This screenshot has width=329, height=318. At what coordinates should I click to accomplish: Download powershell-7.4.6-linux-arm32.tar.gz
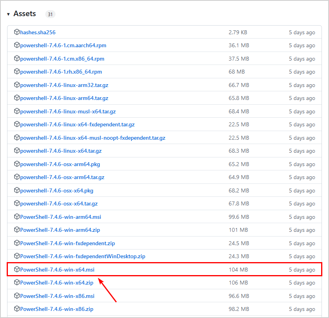pos(64,85)
